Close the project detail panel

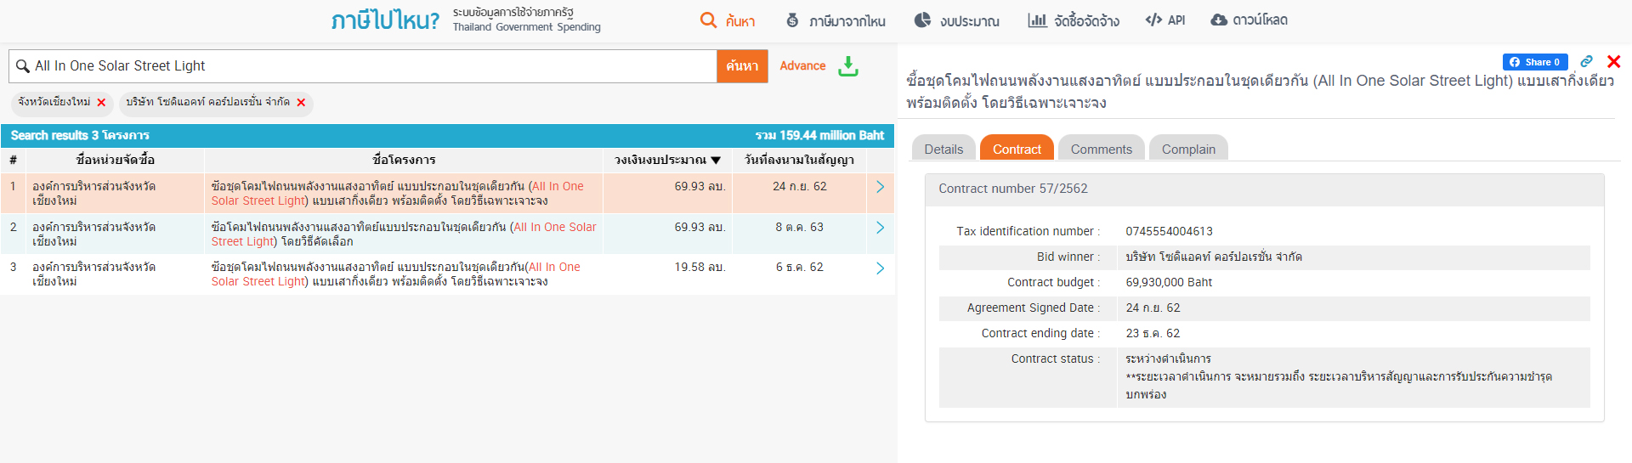tap(1613, 62)
